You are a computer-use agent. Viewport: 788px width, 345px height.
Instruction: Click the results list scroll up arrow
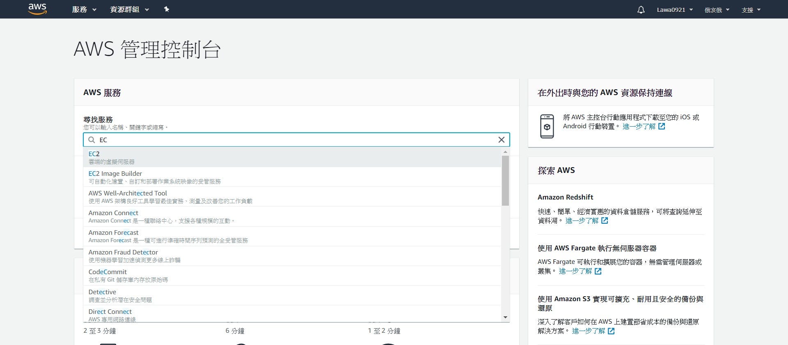tap(505, 152)
